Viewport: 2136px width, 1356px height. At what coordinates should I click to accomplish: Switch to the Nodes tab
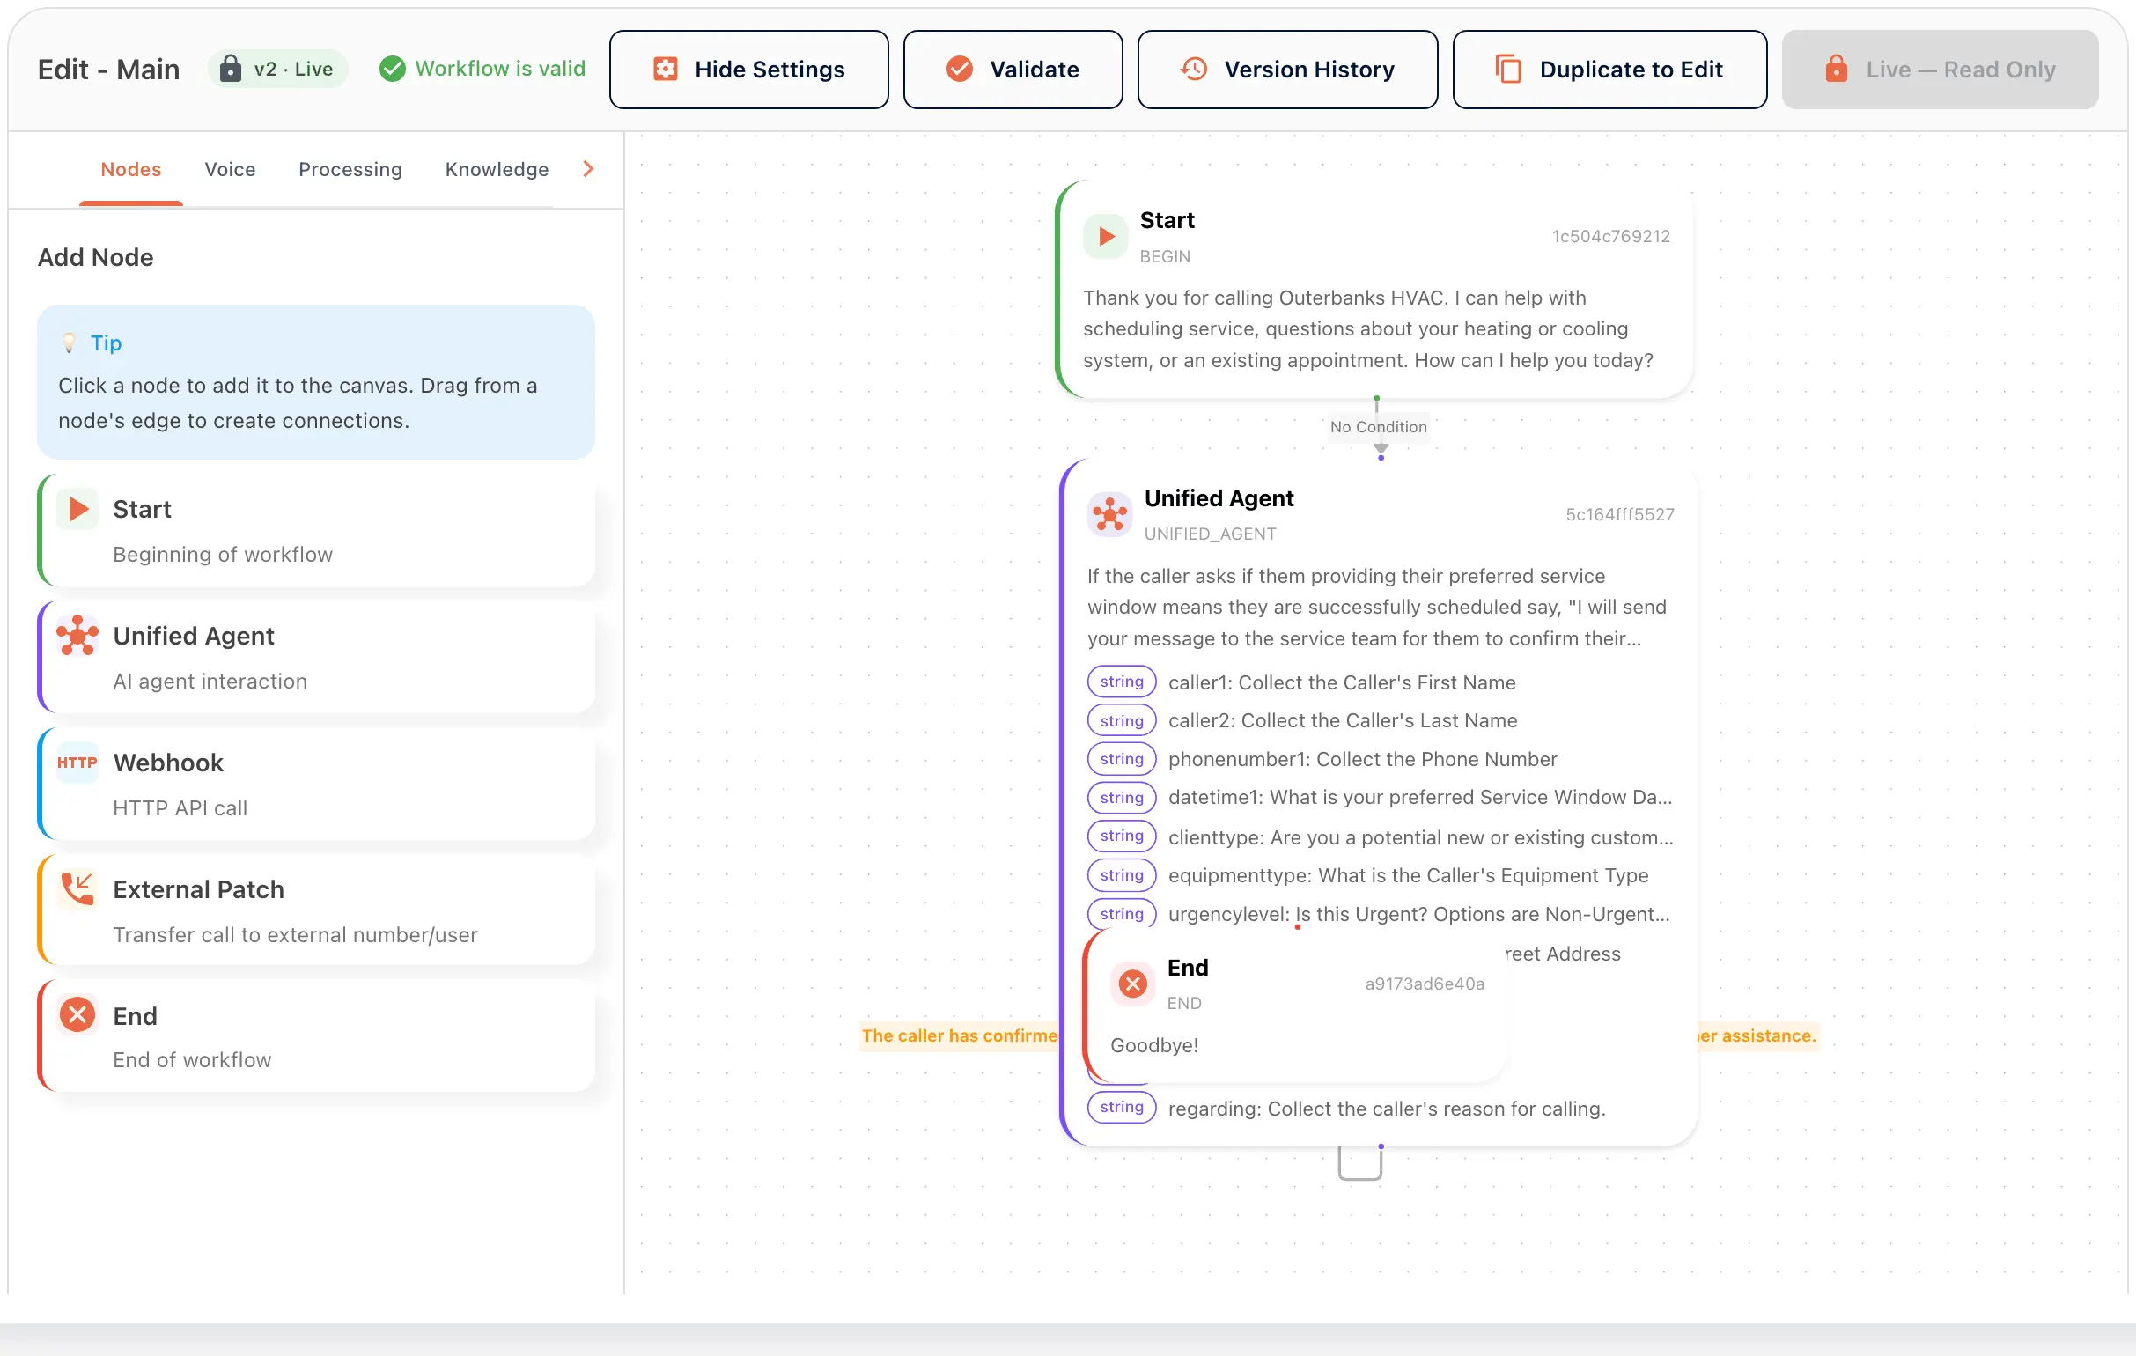[x=131, y=169]
